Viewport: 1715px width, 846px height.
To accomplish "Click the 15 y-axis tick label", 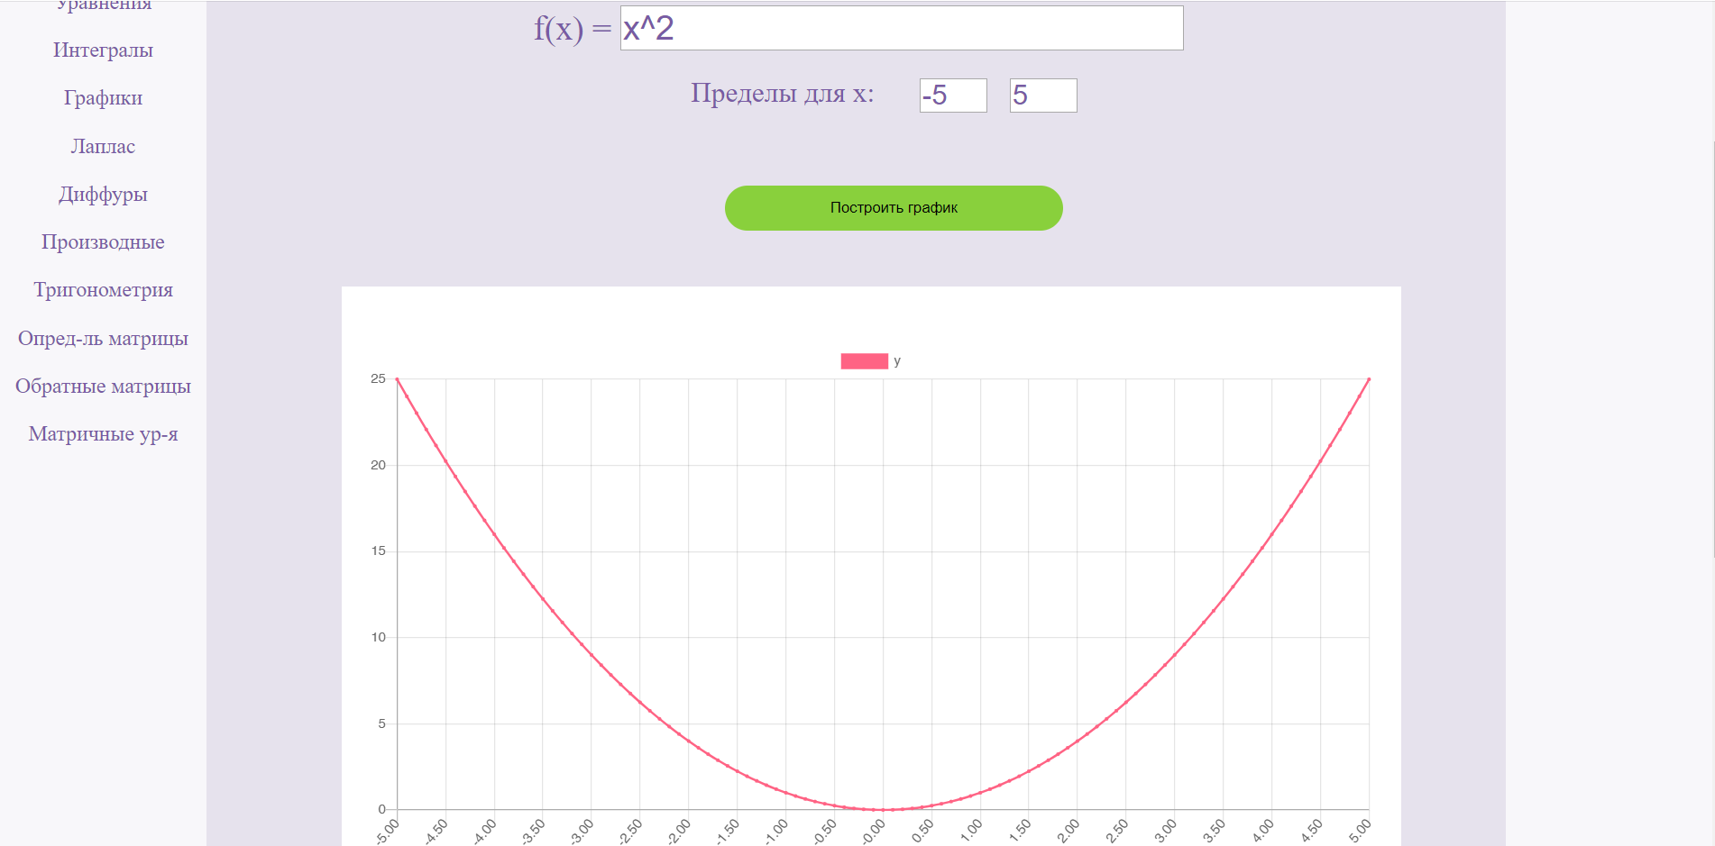I will pos(378,550).
